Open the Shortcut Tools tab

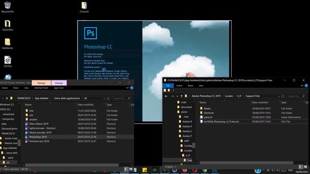[x=41, y=88]
